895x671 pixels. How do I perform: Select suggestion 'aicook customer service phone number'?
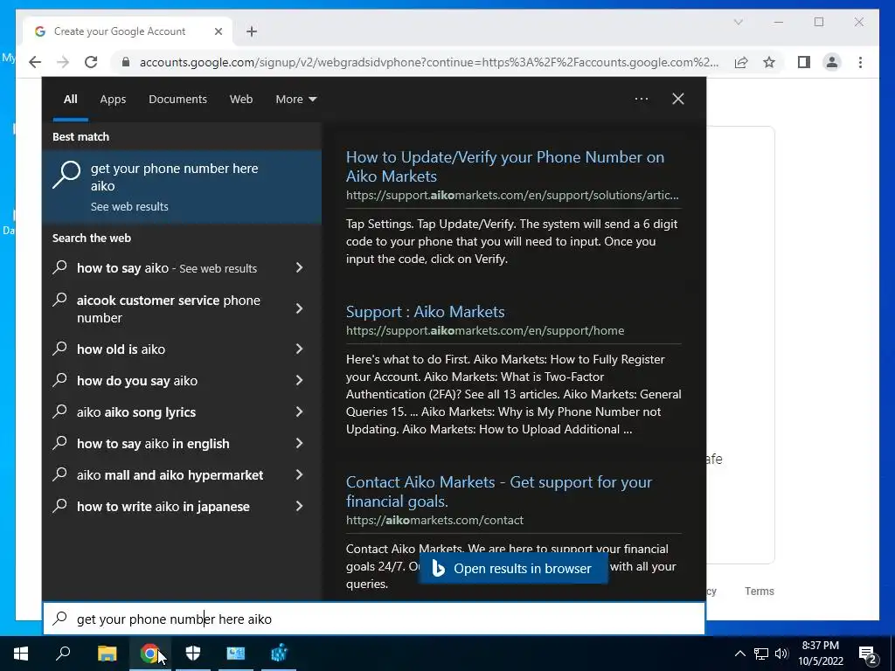click(169, 308)
